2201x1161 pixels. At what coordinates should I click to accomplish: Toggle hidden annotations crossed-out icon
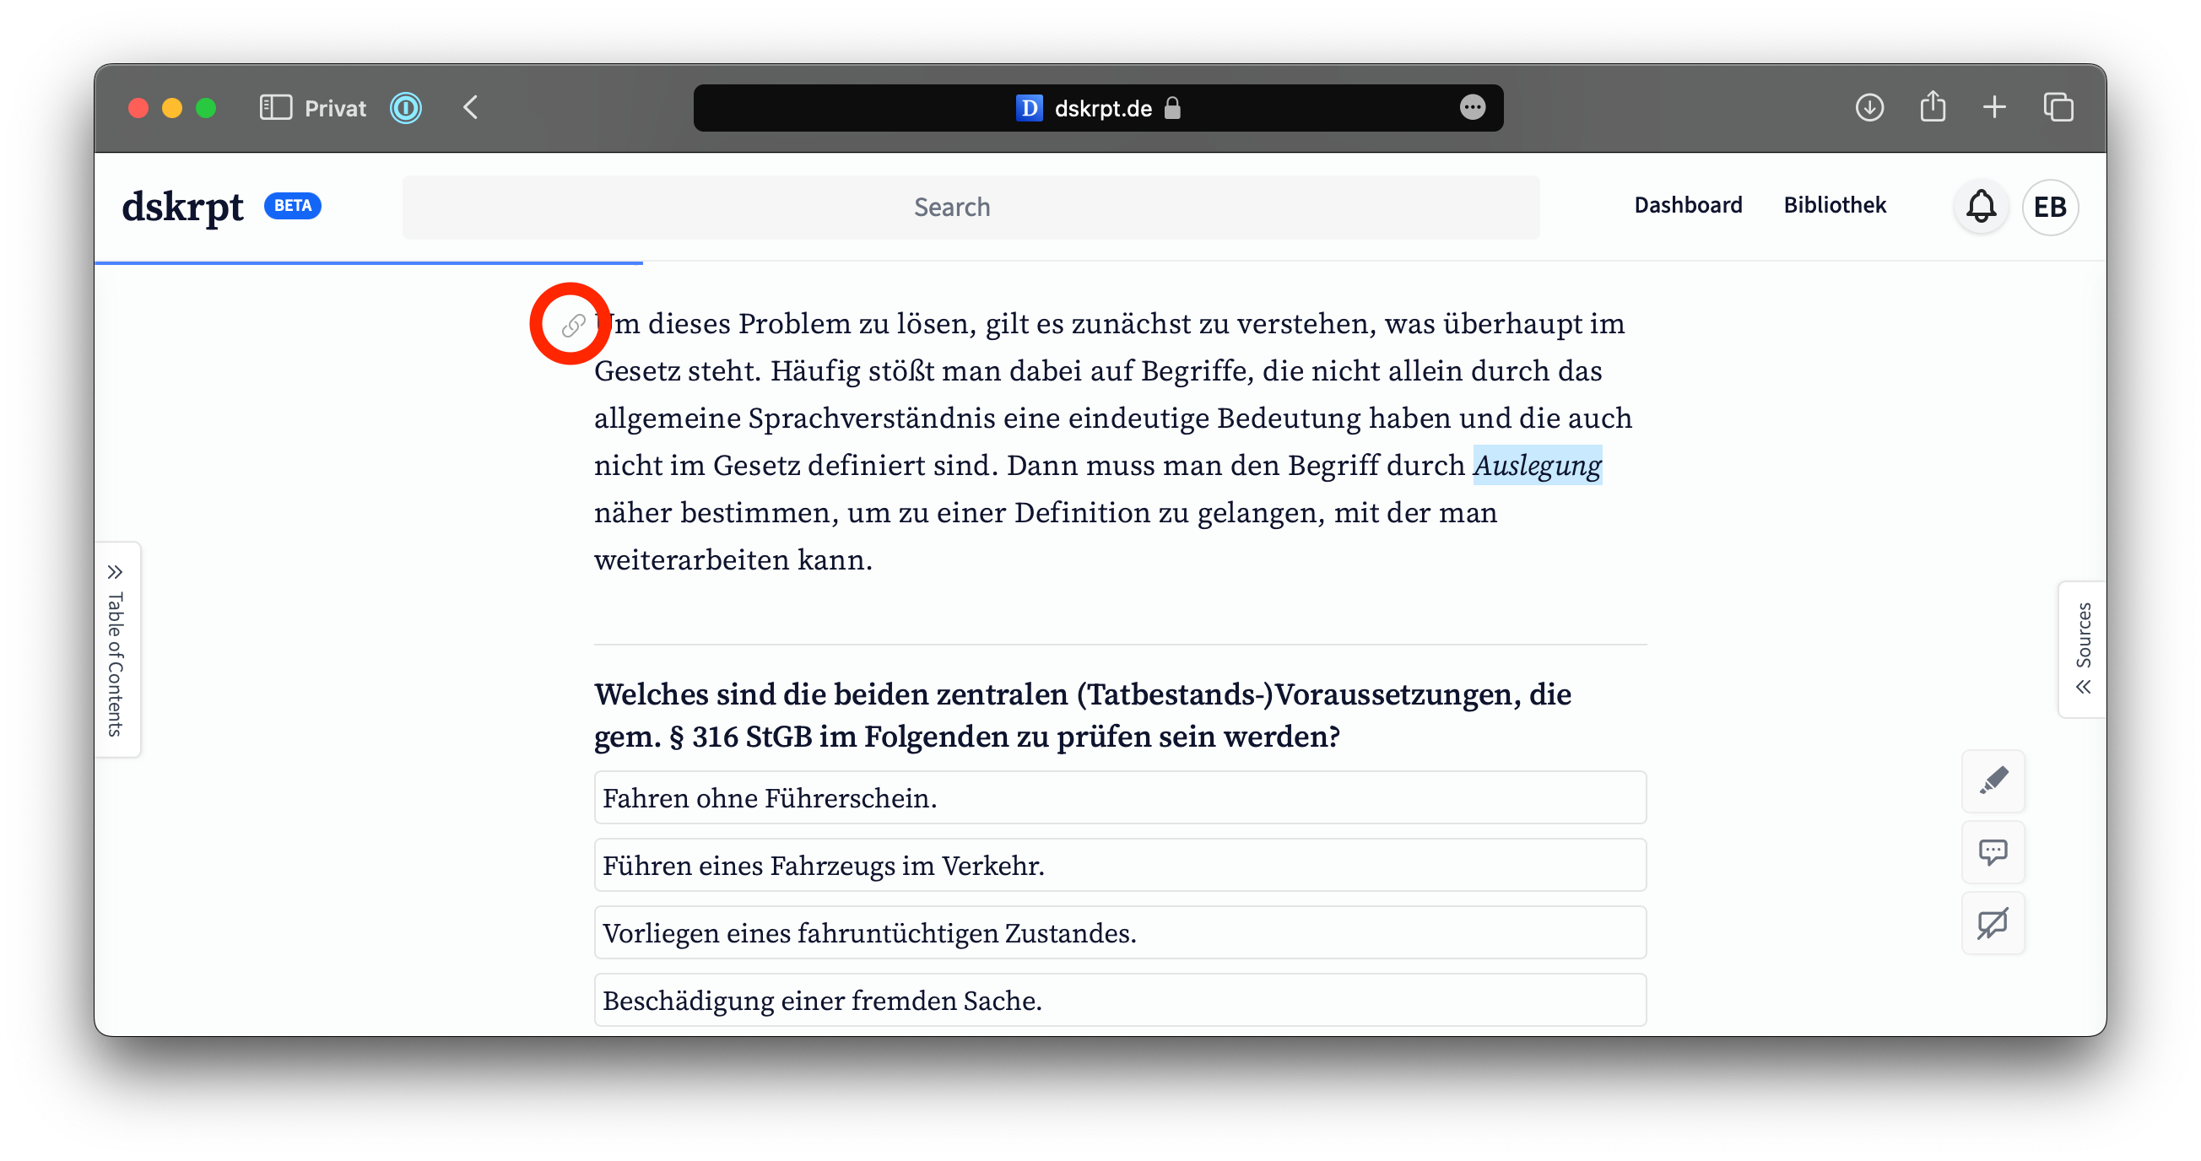[1993, 923]
